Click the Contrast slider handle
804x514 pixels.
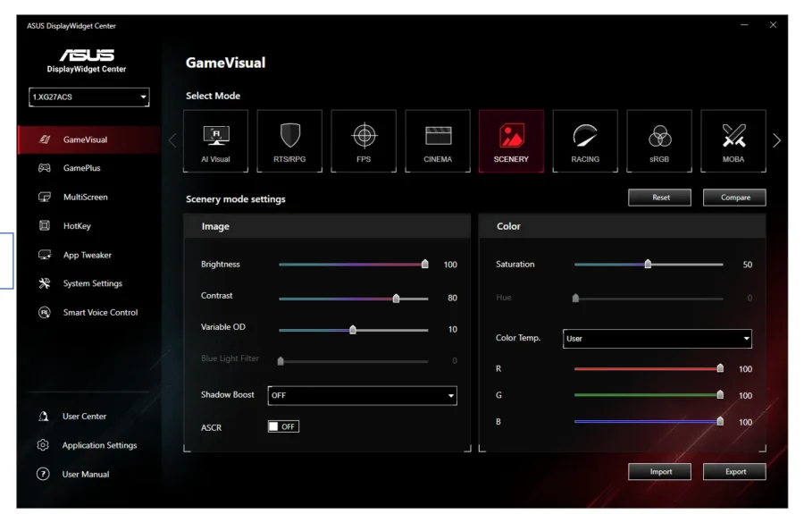[x=396, y=298]
